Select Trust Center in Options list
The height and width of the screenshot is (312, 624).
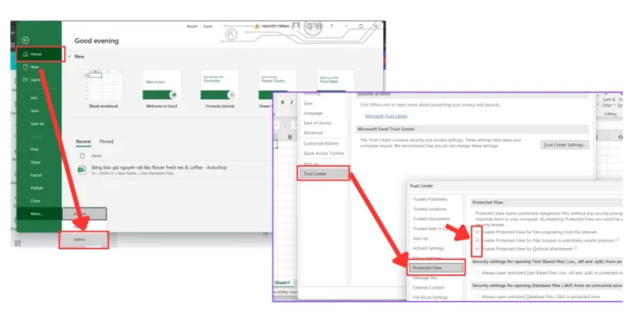[x=324, y=173]
